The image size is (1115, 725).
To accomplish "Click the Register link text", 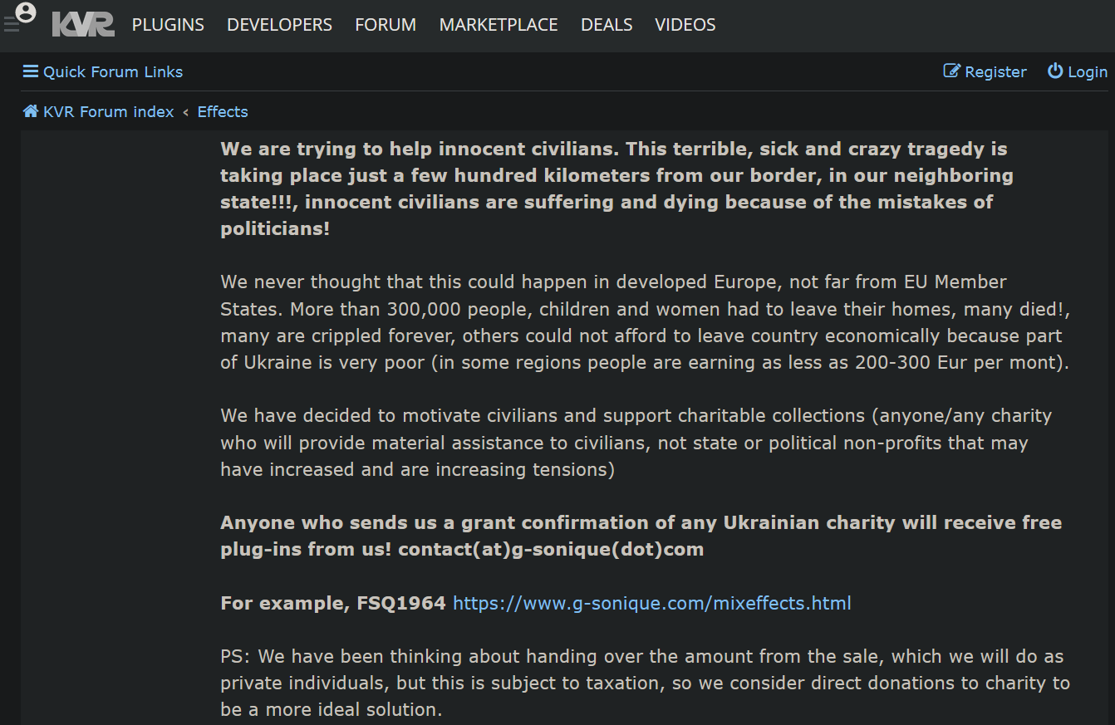I will tap(995, 72).
